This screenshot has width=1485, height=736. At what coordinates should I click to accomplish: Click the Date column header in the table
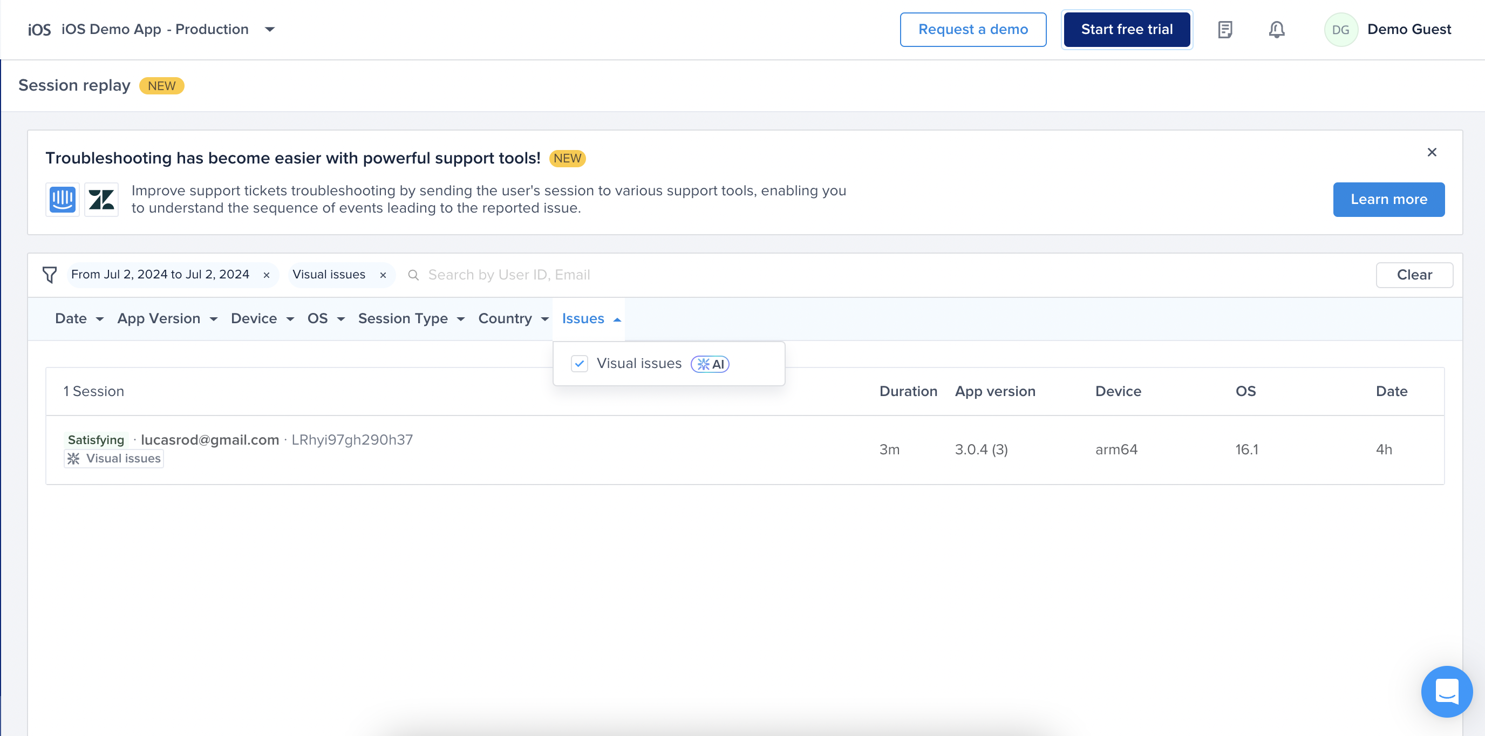(x=1391, y=391)
